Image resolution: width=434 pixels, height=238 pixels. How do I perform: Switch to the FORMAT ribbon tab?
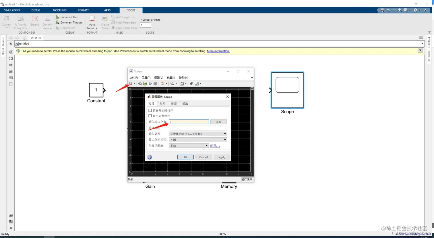coord(84,10)
